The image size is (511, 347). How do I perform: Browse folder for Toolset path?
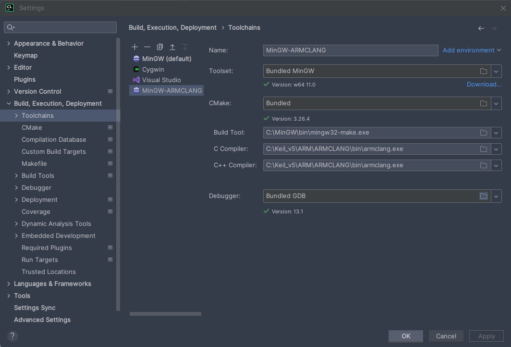(484, 71)
